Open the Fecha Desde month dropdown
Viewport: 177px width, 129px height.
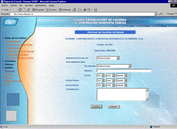pos(110,81)
